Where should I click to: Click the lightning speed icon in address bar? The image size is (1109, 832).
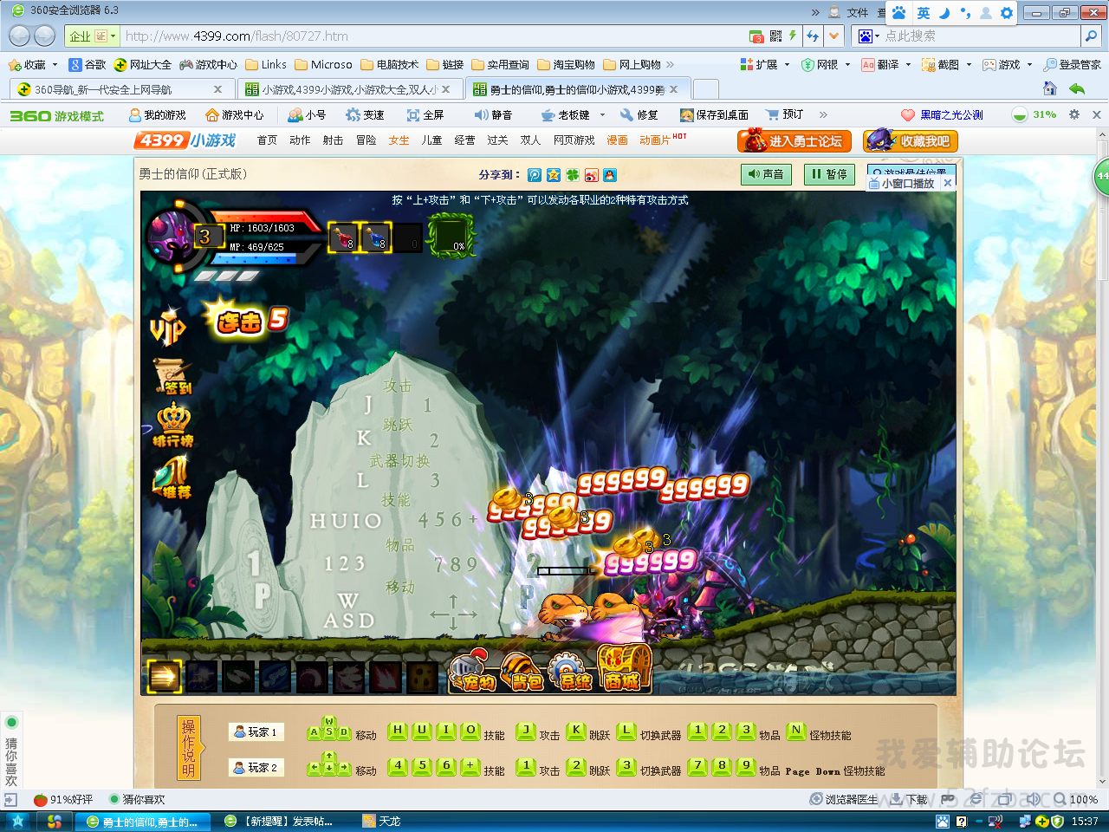(792, 36)
